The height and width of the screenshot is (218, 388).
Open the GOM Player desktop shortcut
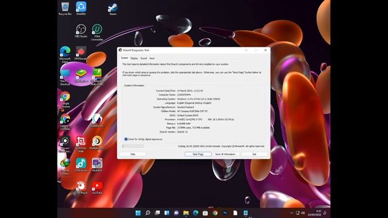click(x=81, y=187)
